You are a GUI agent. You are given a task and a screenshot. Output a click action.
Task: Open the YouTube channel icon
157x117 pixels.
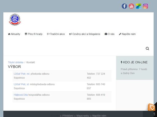pyautogui.click(x=131, y=6)
